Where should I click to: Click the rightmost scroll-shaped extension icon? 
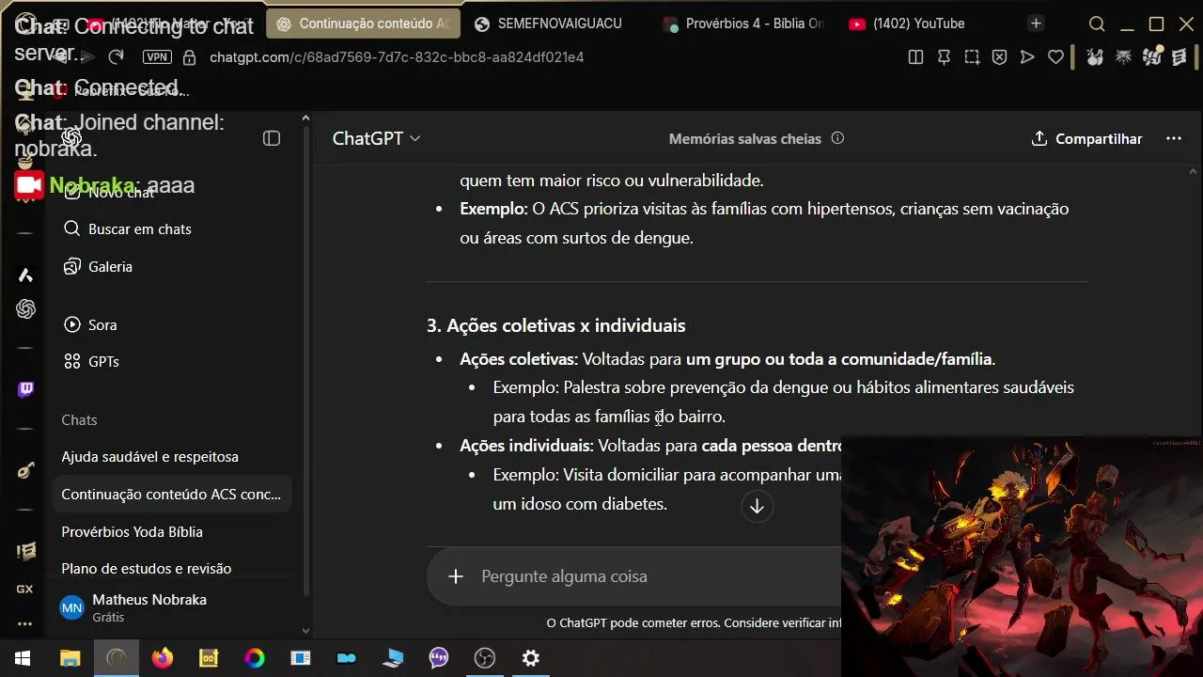click(x=1180, y=57)
